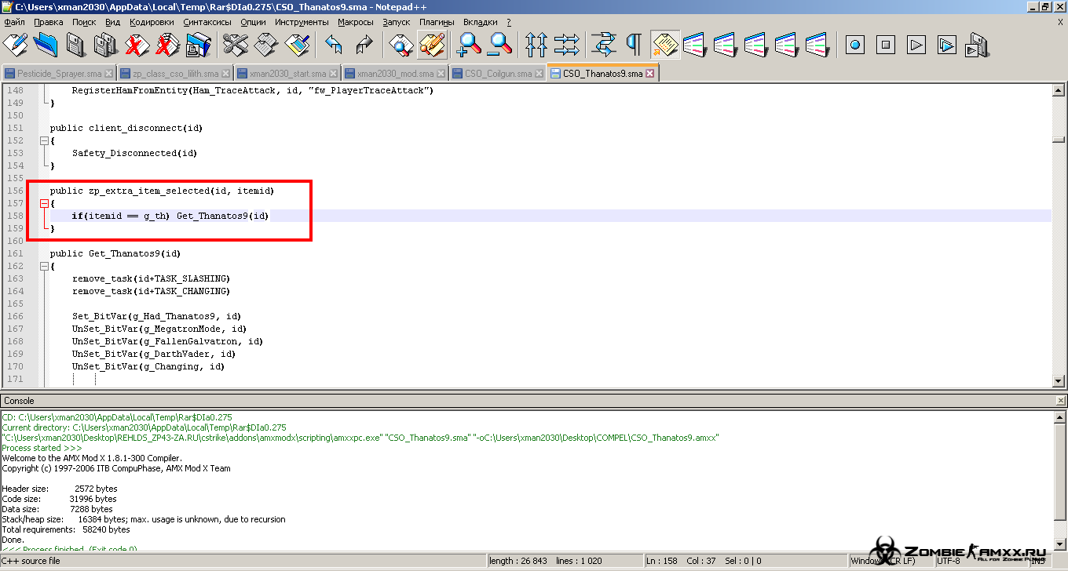
Task: Close the Console panel
Action: coord(1061,400)
